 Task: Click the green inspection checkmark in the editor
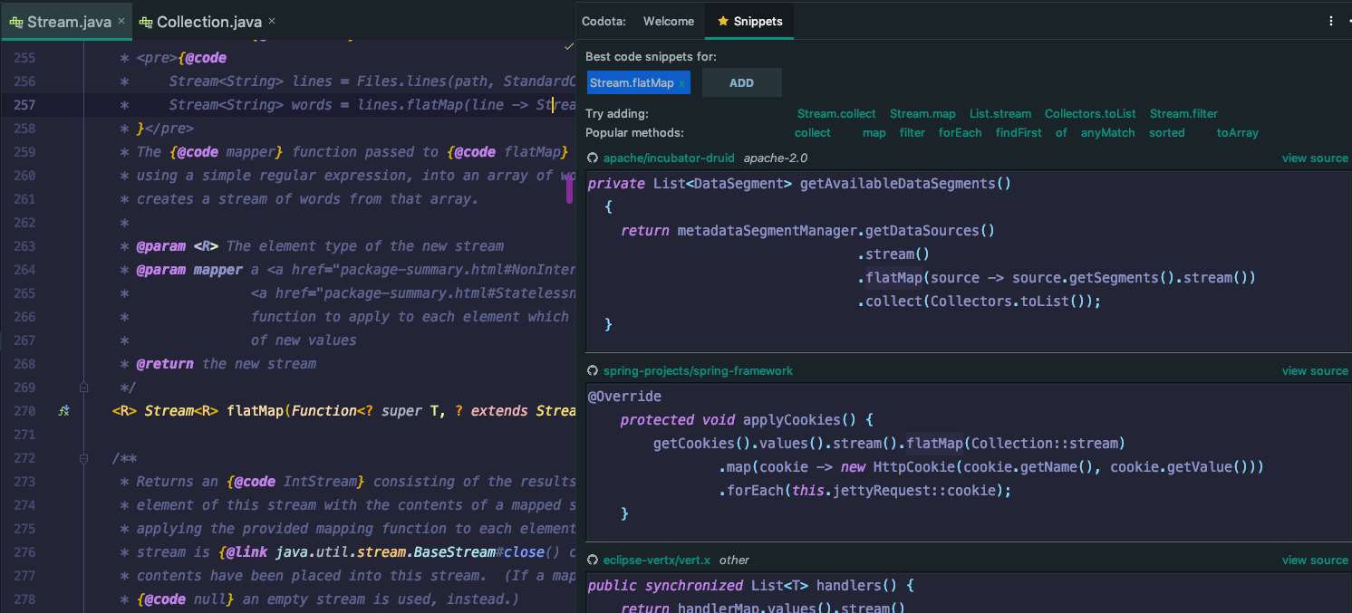point(568,44)
